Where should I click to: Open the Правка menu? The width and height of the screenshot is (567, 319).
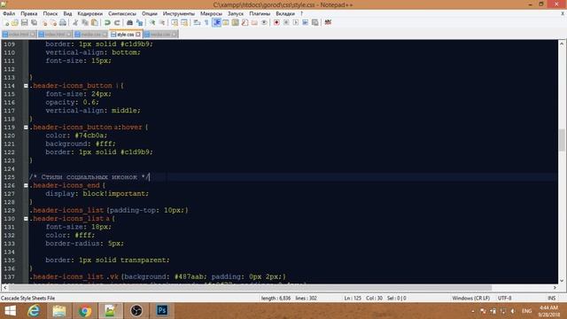[x=29, y=13]
